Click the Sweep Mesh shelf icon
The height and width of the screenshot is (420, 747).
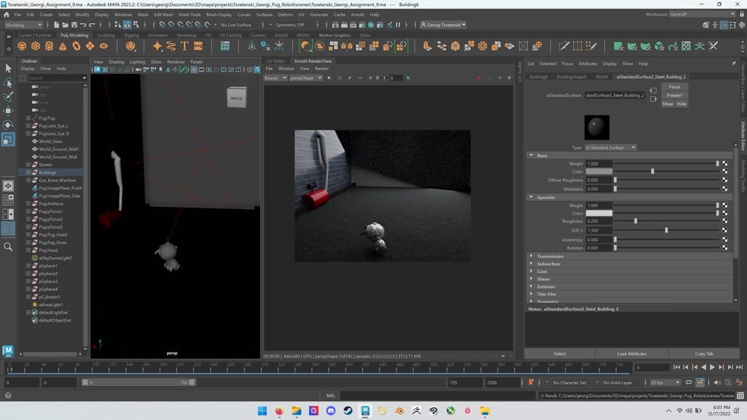click(170, 46)
